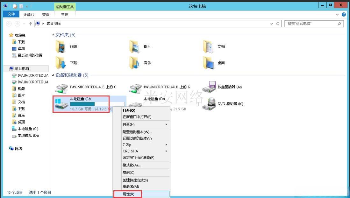
Task: Select the 本地磁盘 (C:) drive icon
Action: point(61,104)
